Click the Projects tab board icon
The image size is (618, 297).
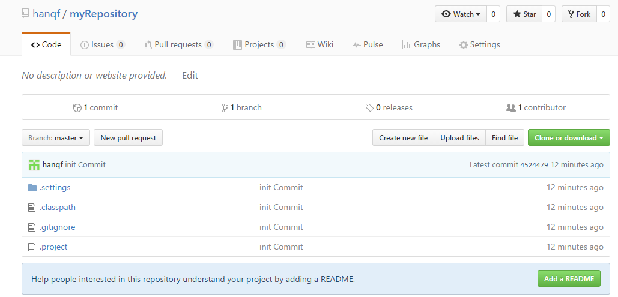click(237, 45)
